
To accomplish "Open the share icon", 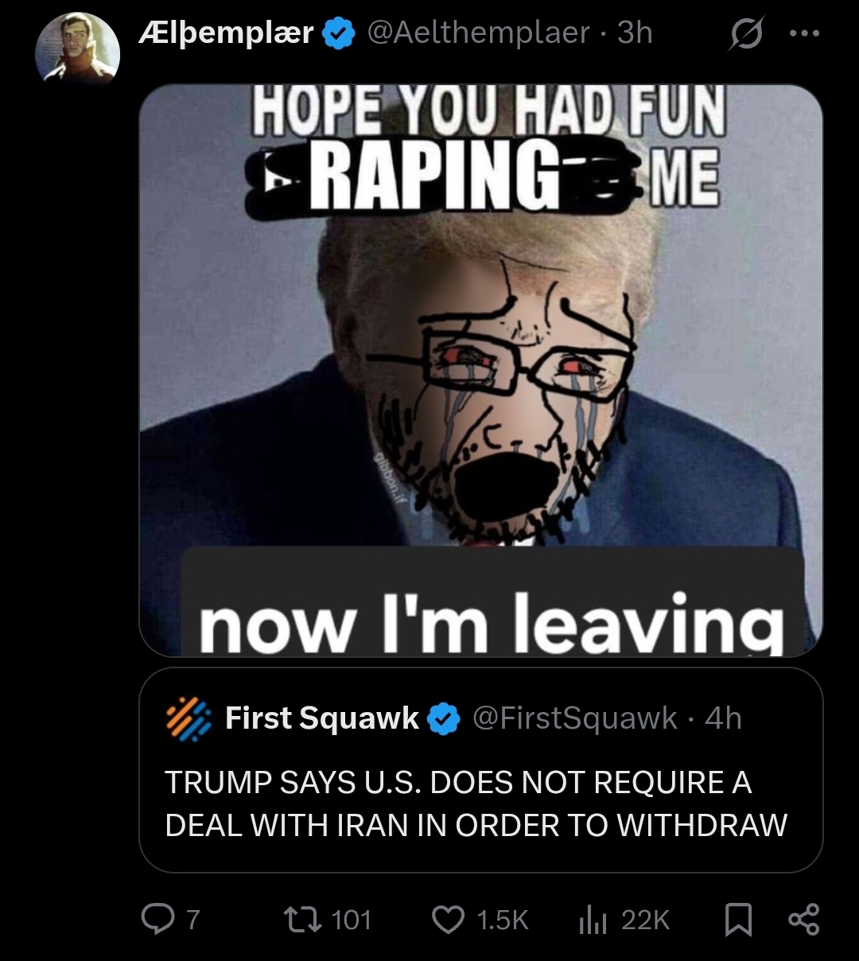I will point(803,920).
